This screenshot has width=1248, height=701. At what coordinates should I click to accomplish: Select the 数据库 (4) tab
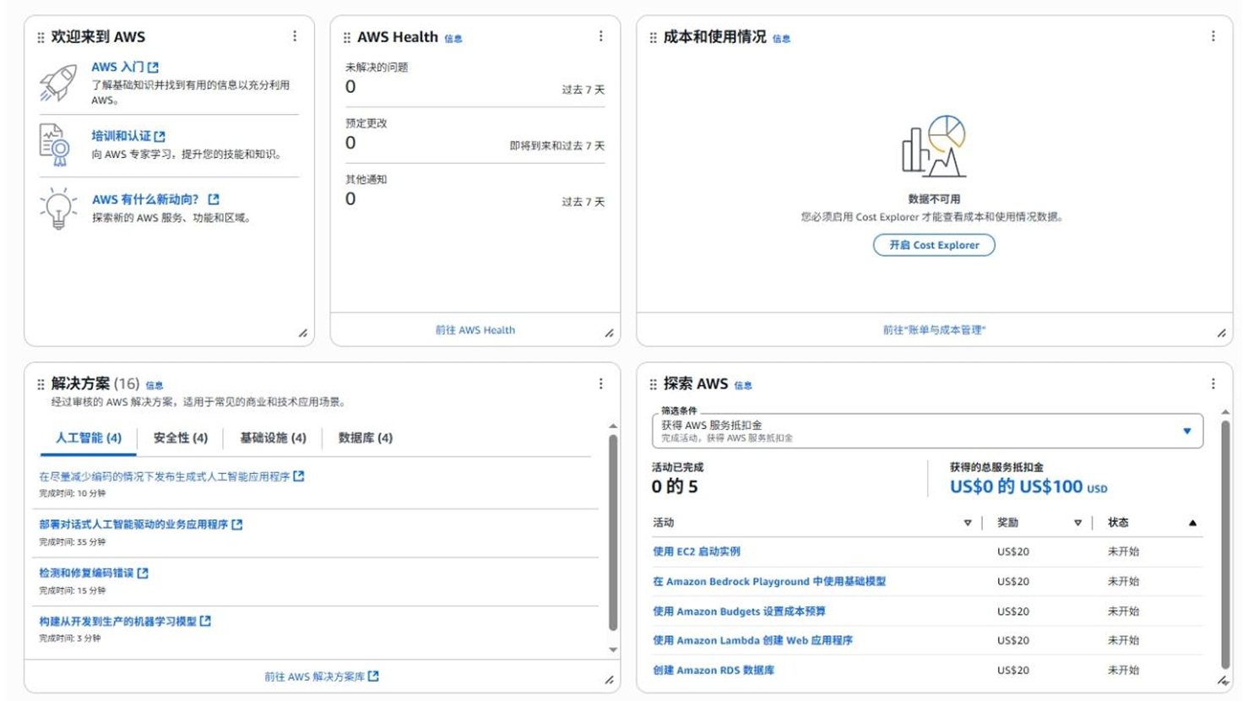[365, 437]
